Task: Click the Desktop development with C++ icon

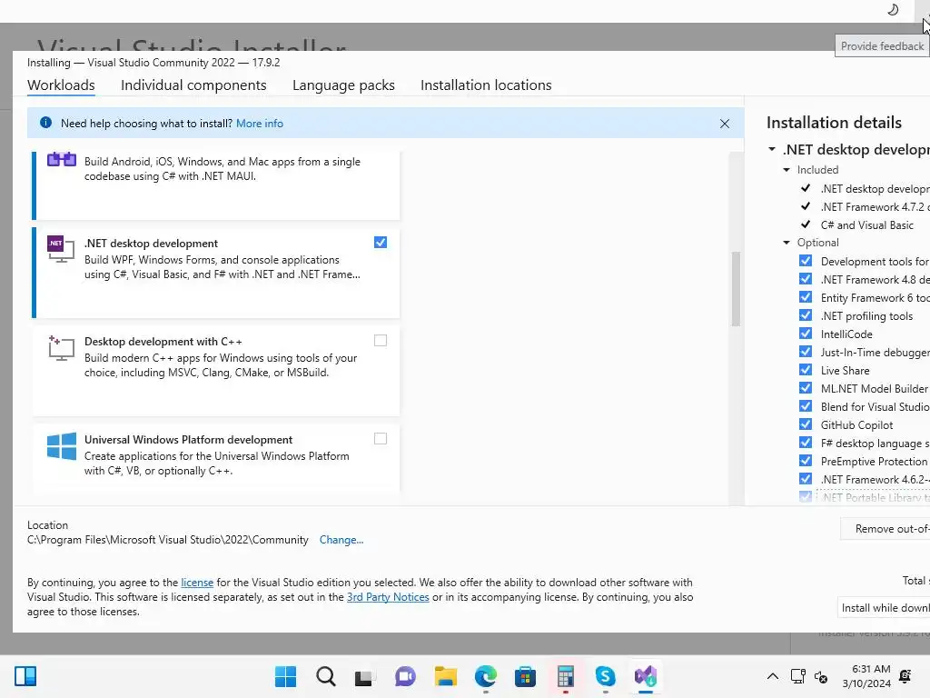Action: [61, 348]
